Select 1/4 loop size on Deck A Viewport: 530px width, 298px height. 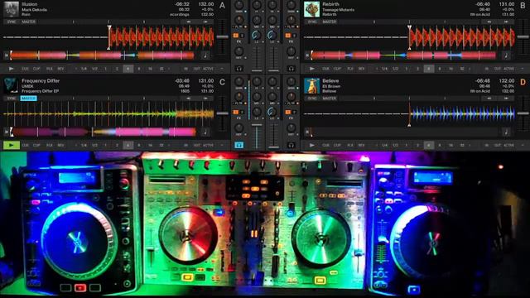(84, 69)
